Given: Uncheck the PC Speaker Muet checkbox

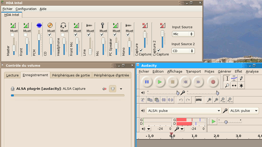Looking at the screenshot, I should tap(115, 35).
